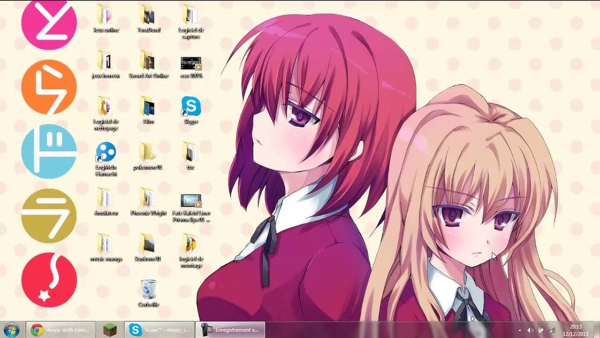Open the volume control in tray
Screen dimensions: 600x338
point(531,330)
